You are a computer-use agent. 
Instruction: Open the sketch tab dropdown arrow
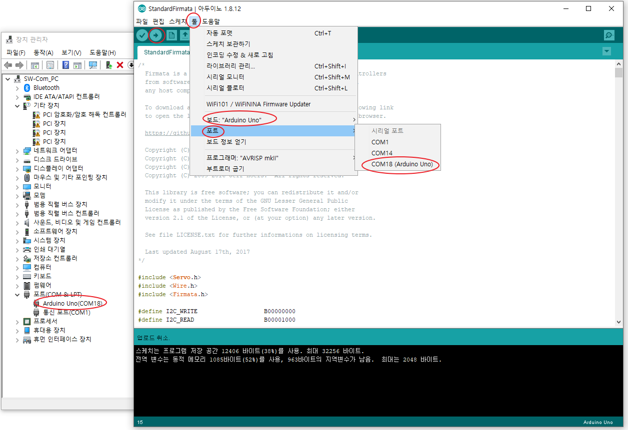[x=606, y=51]
